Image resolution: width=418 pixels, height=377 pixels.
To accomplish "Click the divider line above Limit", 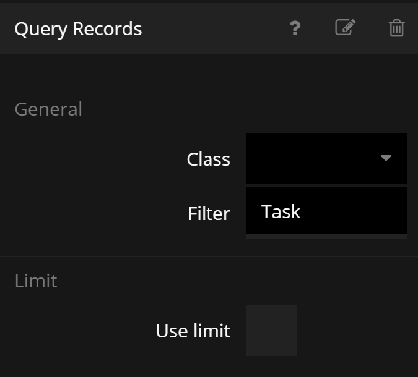I will [x=209, y=256].
